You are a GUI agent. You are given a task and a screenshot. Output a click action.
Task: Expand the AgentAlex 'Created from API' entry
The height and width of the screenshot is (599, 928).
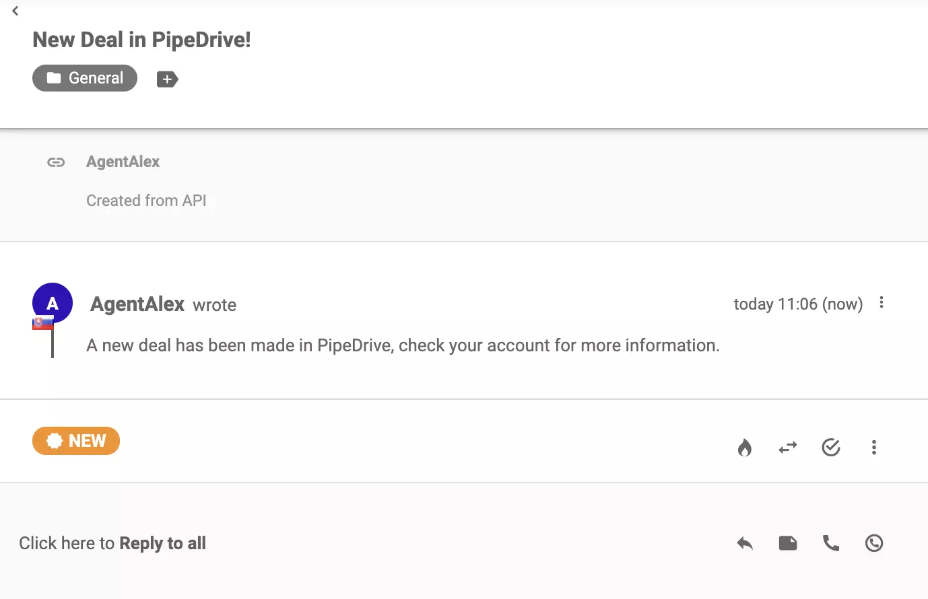(x=147, y=200)
